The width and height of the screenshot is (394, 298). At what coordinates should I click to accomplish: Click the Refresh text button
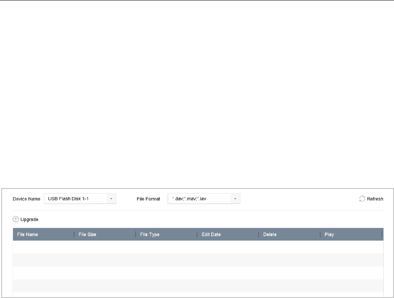point(375,199)
